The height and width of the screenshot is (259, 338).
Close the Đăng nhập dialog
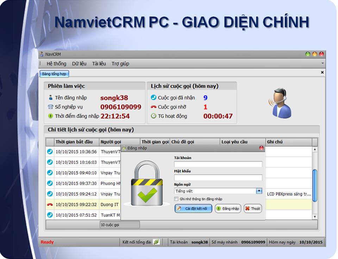(261, 148)
